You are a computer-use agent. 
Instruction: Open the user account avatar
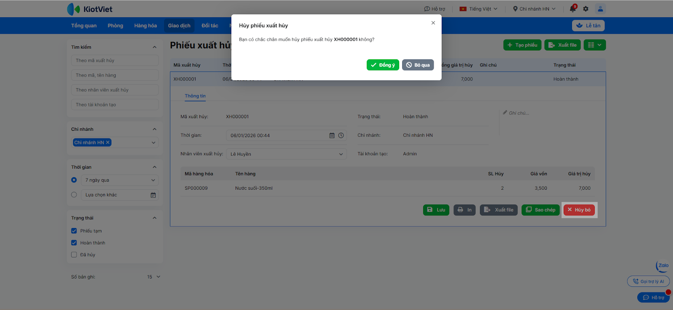coord(600,8)
